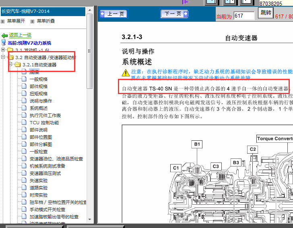The image size is (293, 228).
Task: Go to next page with 下一页 button
Action: point(174,14)
